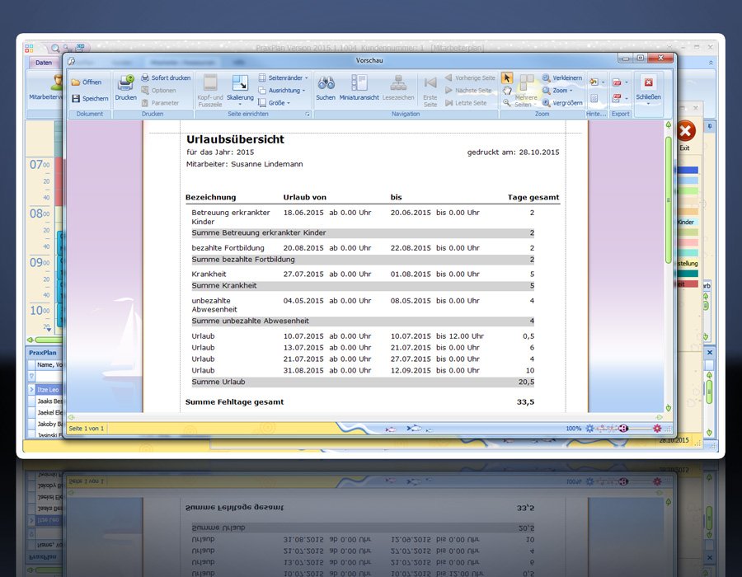Select the mouse pointer tool
The width and height of the screenshot is (742, 577).
tap(507, 78)
